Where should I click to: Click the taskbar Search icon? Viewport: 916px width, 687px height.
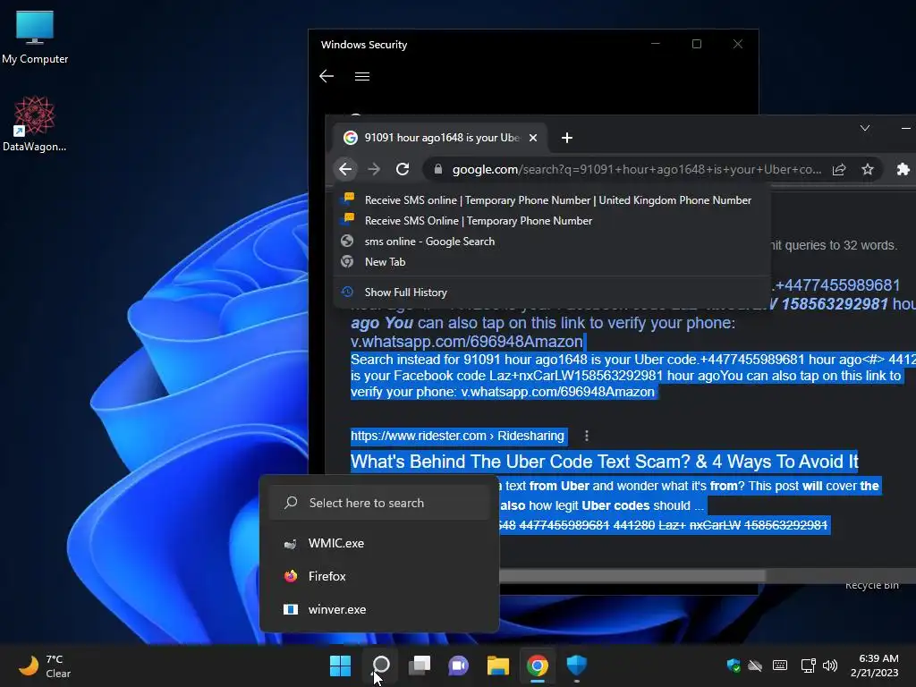[x=381, y=666]
